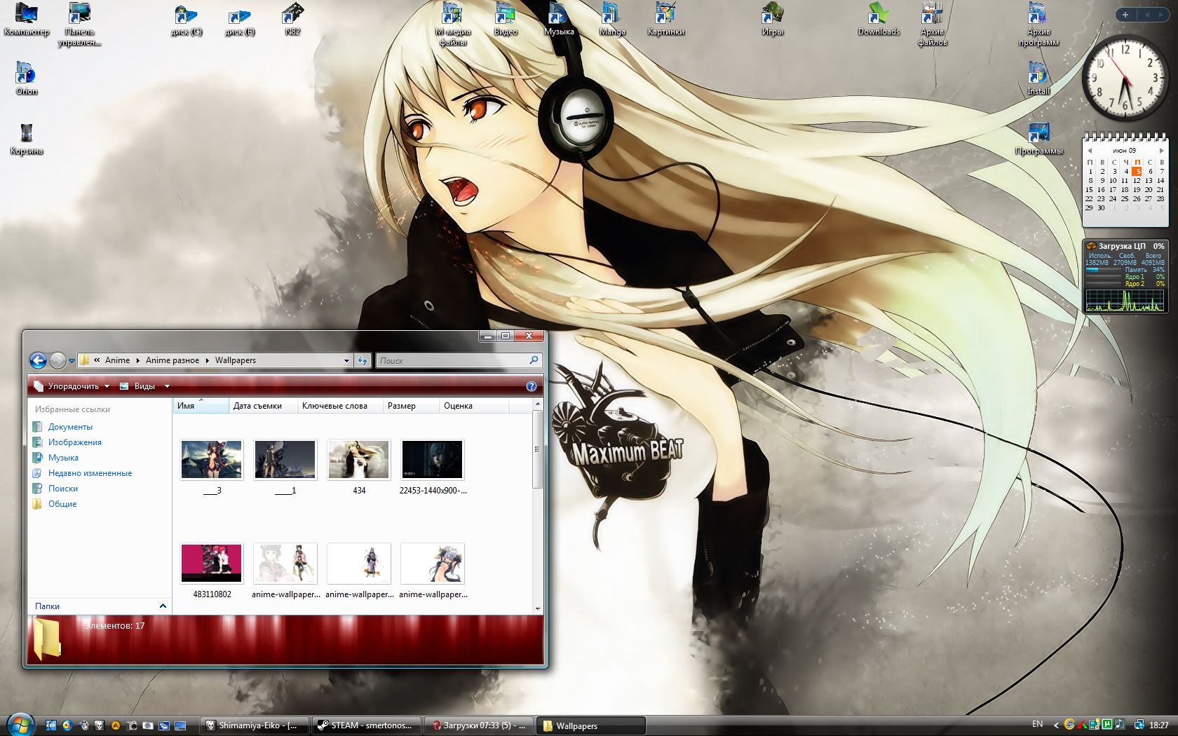Expand the Anime разное breadcrumb arrow
The height and width of the screenshot is (736, 1178).
207,360
